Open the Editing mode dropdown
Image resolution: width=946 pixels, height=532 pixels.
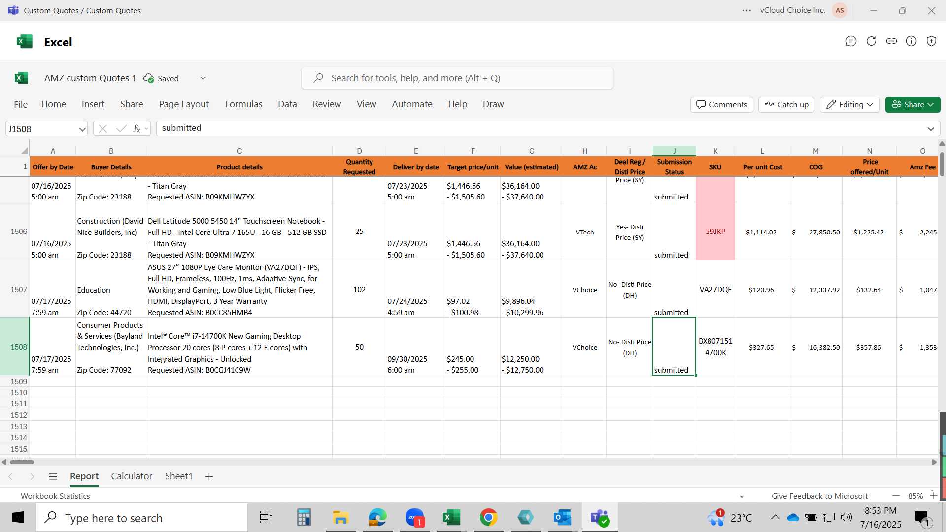click(850, 104)
